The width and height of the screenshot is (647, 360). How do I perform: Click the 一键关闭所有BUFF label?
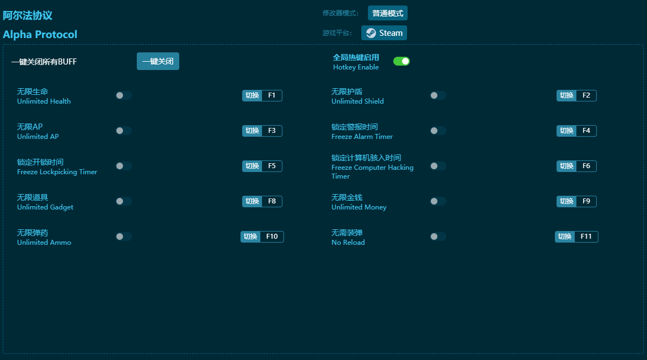click(44, 62)
